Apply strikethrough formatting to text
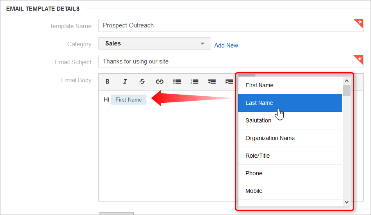 pyautogui.click(x=142, y=81)
